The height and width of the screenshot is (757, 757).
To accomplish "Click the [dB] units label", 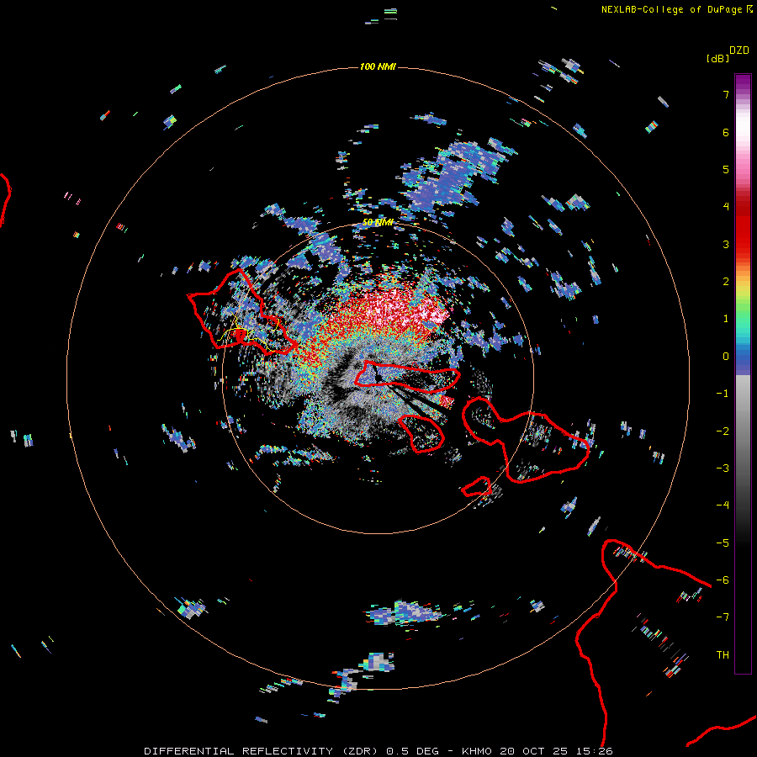I will (717, 58).
